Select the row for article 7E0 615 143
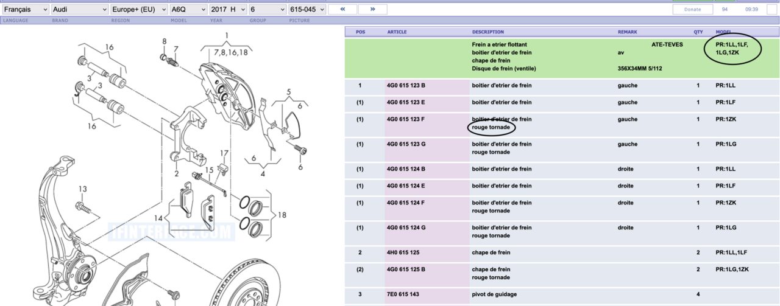This screenshot has height=306, width=780. click(x=403, y=294)
